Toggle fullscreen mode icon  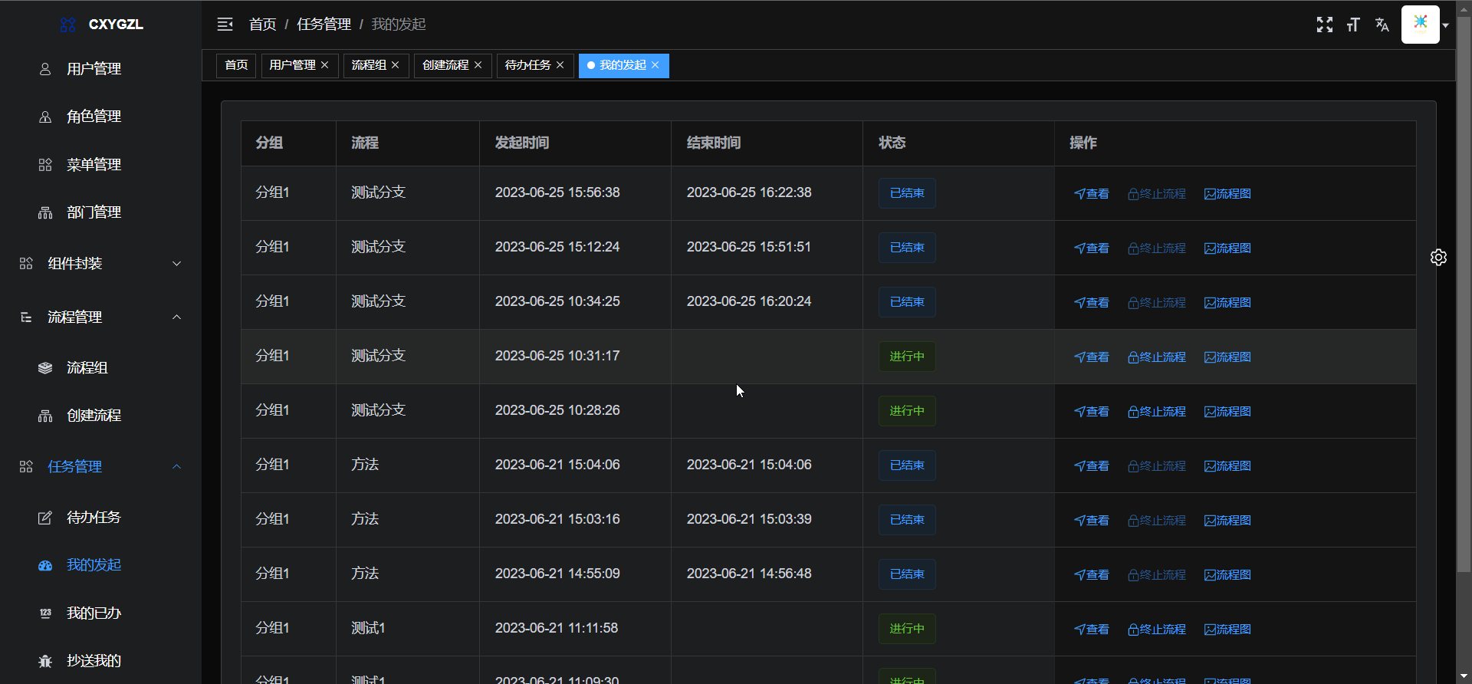click(x=1324, y=25)
